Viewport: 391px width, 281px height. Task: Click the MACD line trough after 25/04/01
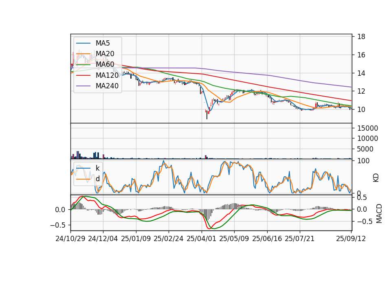pyautogui.click(x=210, y=228)
